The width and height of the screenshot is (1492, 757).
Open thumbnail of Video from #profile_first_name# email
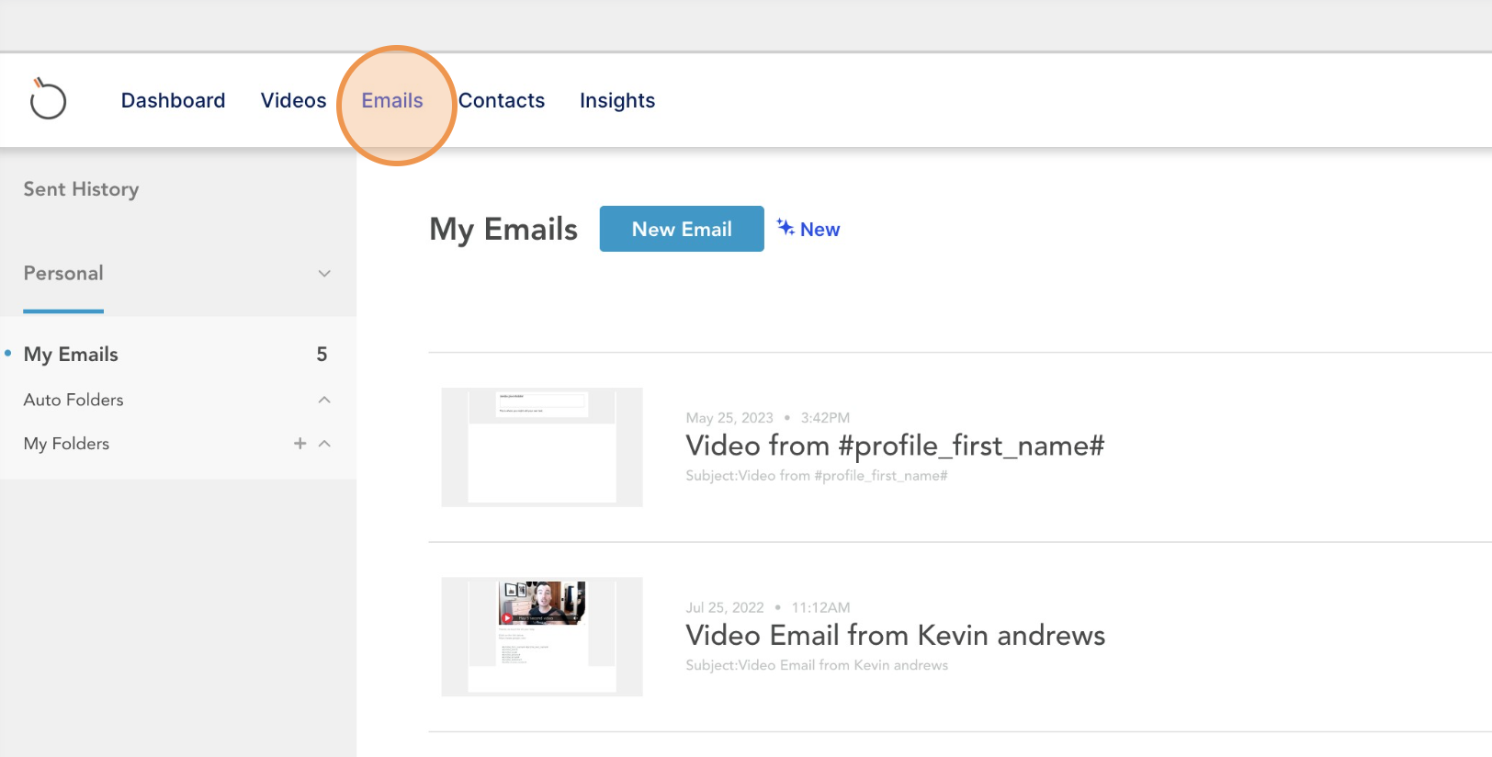click(x=542, y=447)
